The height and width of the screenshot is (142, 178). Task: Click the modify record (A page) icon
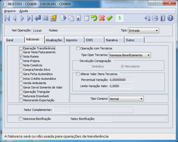tap(79, 18)
